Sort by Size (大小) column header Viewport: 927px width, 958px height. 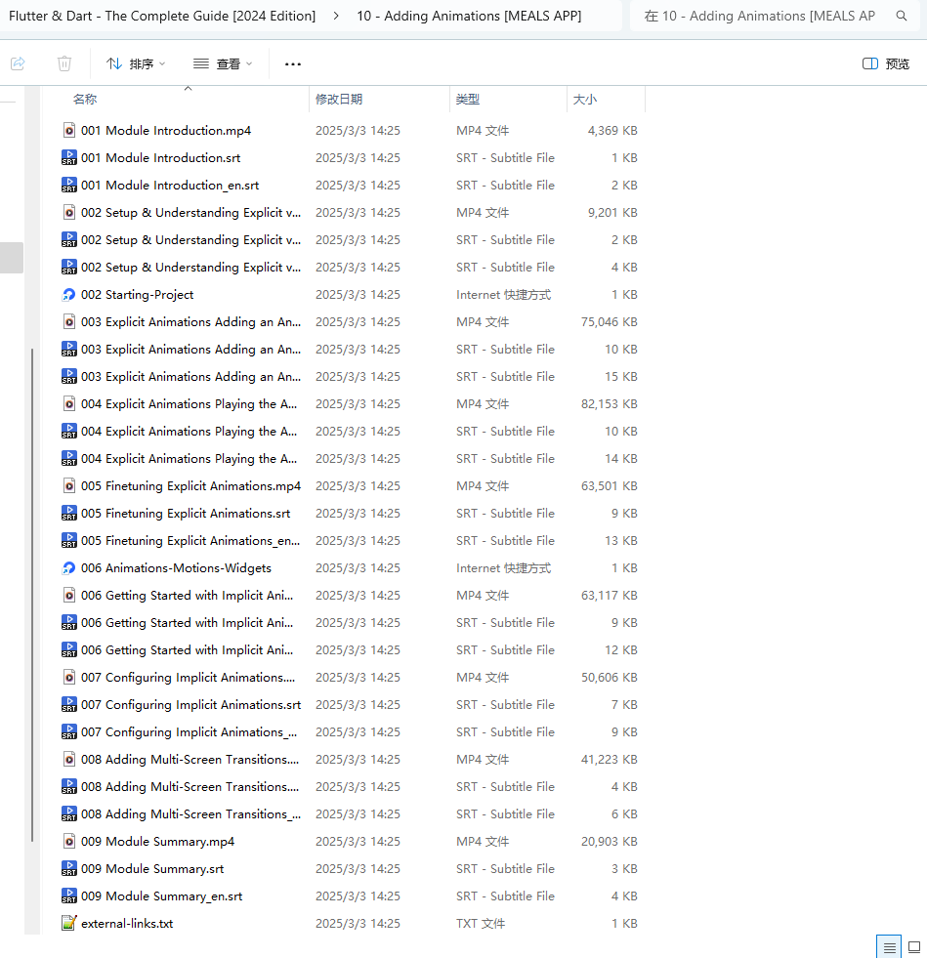click(585, 99)
